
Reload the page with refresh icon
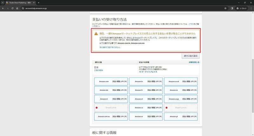point(12,8)
